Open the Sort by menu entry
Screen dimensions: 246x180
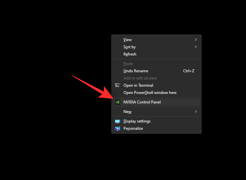point(156,47)
